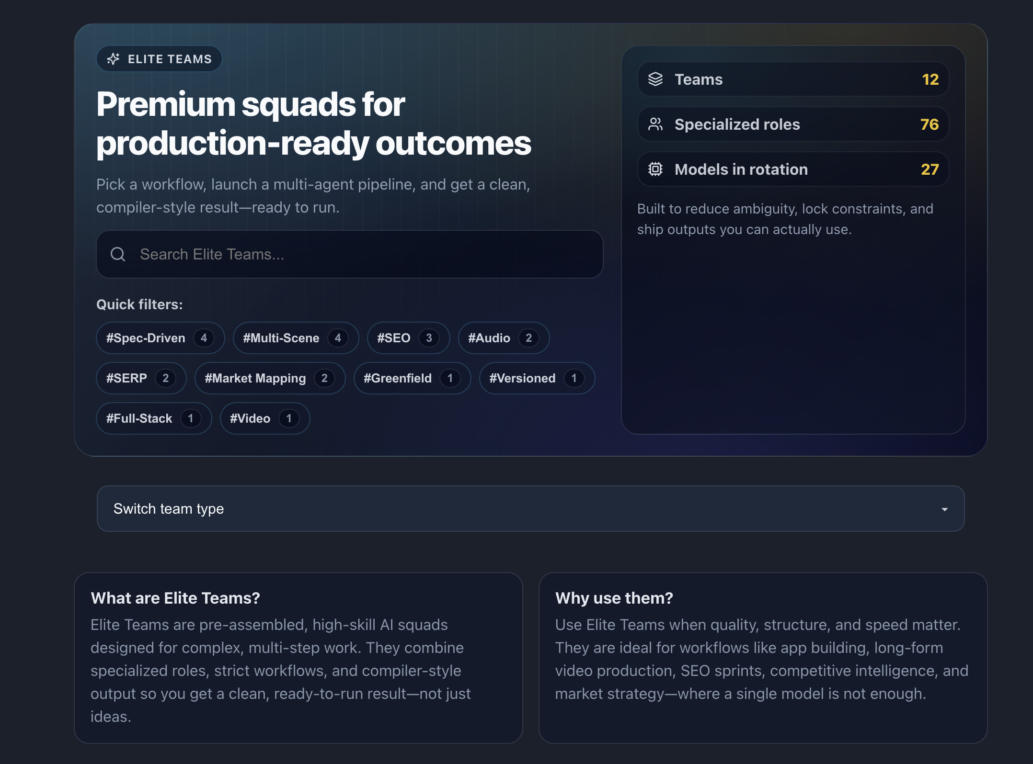
Task: Select the Elite Teams badge
Action: [x=159, y=59]
